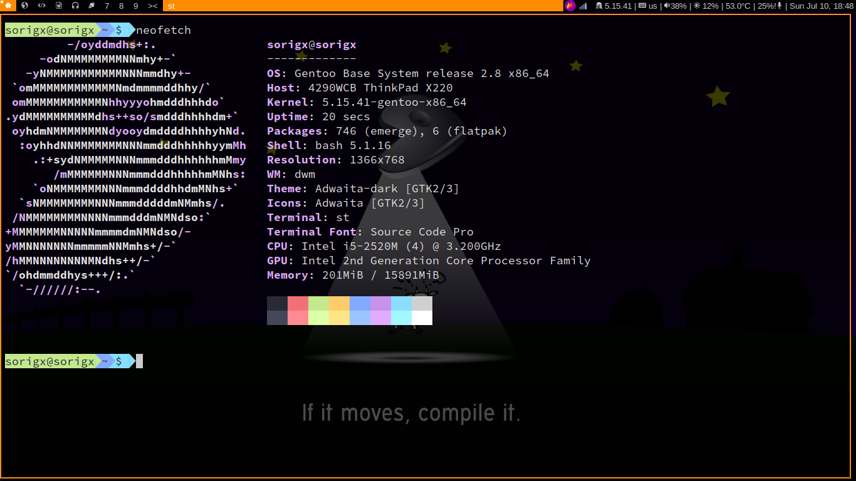Select the globe web browser tag
Screen dimensions: 856x481
coord(25,6)
